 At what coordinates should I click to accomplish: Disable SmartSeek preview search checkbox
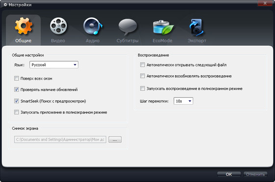click(17, 101)
